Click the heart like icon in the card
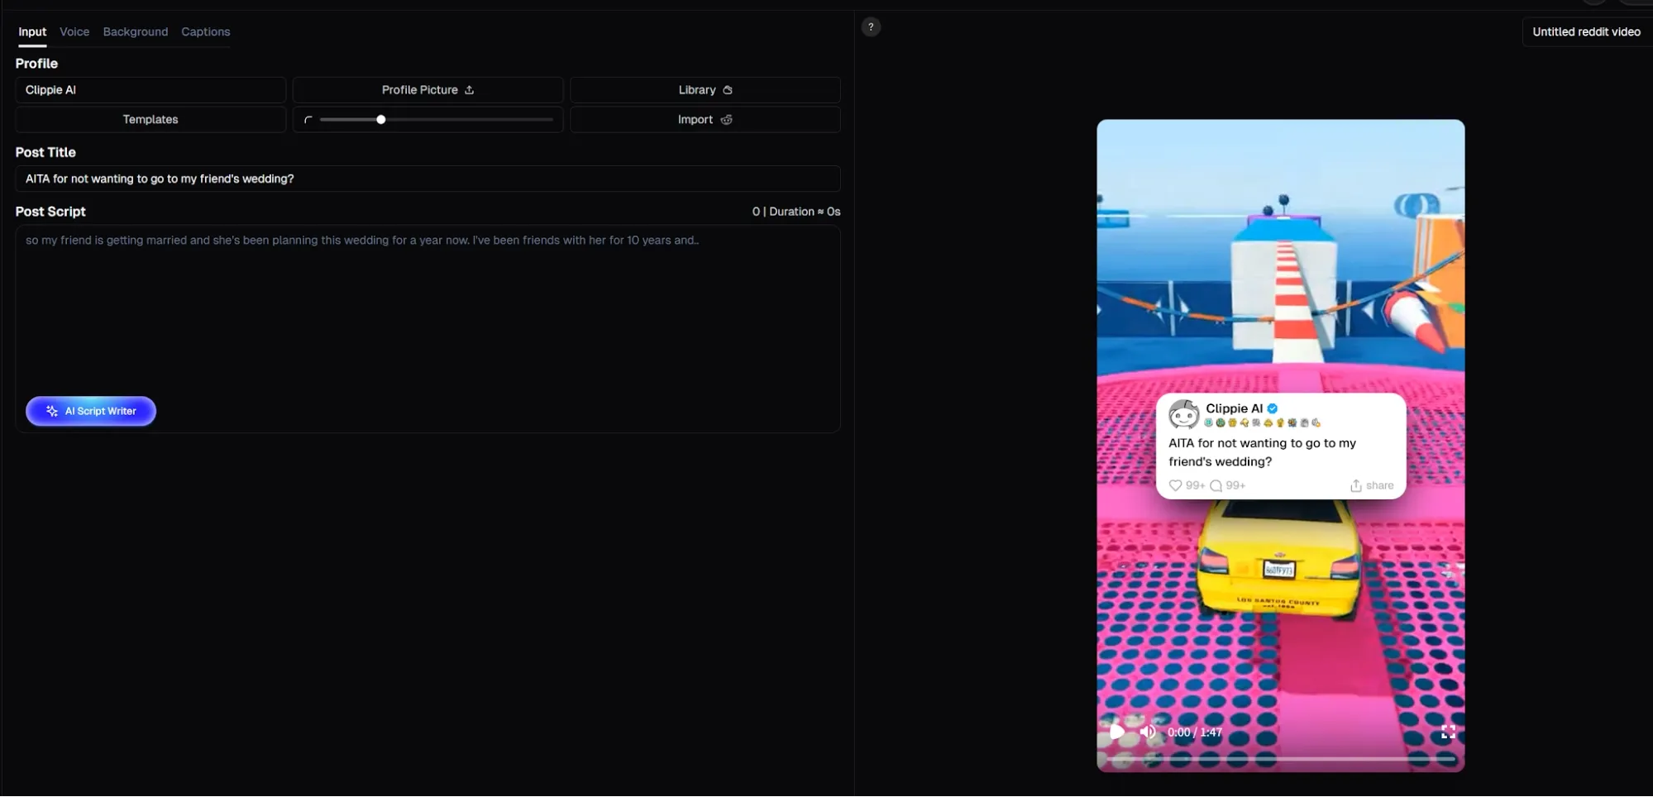Screen dimensions: 1653x797 coord(1175,485)
